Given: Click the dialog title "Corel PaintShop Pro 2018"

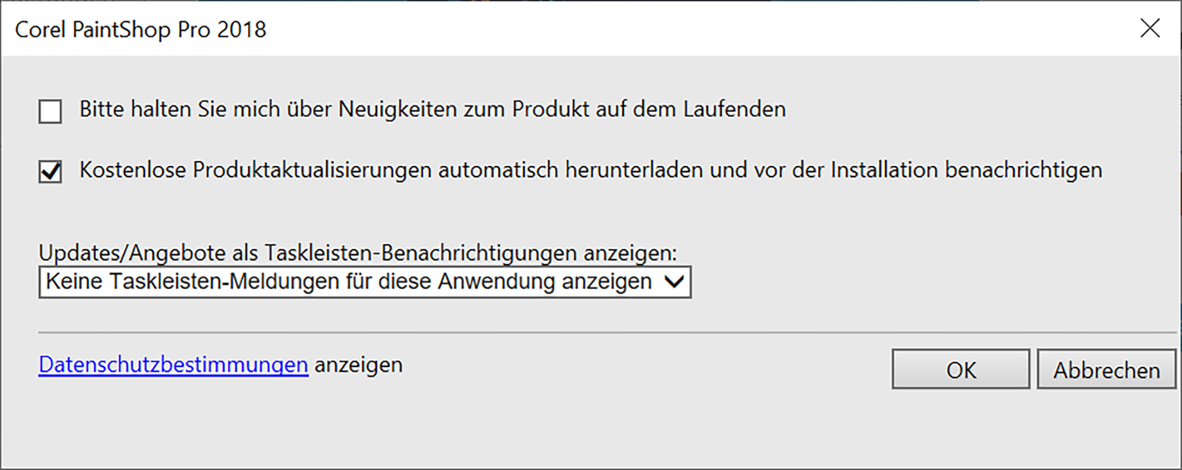Looking at the screenshot, I should coord(141,29).
